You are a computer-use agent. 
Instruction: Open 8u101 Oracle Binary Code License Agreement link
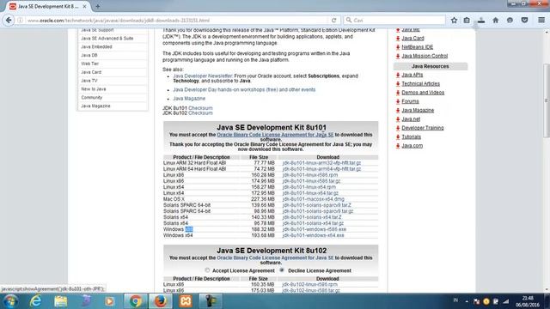point(275,135)
